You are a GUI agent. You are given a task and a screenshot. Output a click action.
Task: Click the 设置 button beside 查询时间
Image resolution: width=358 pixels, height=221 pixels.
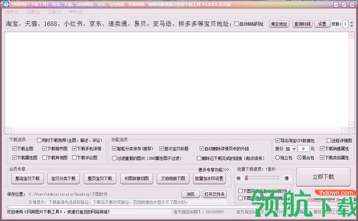[x=322, y=24]
